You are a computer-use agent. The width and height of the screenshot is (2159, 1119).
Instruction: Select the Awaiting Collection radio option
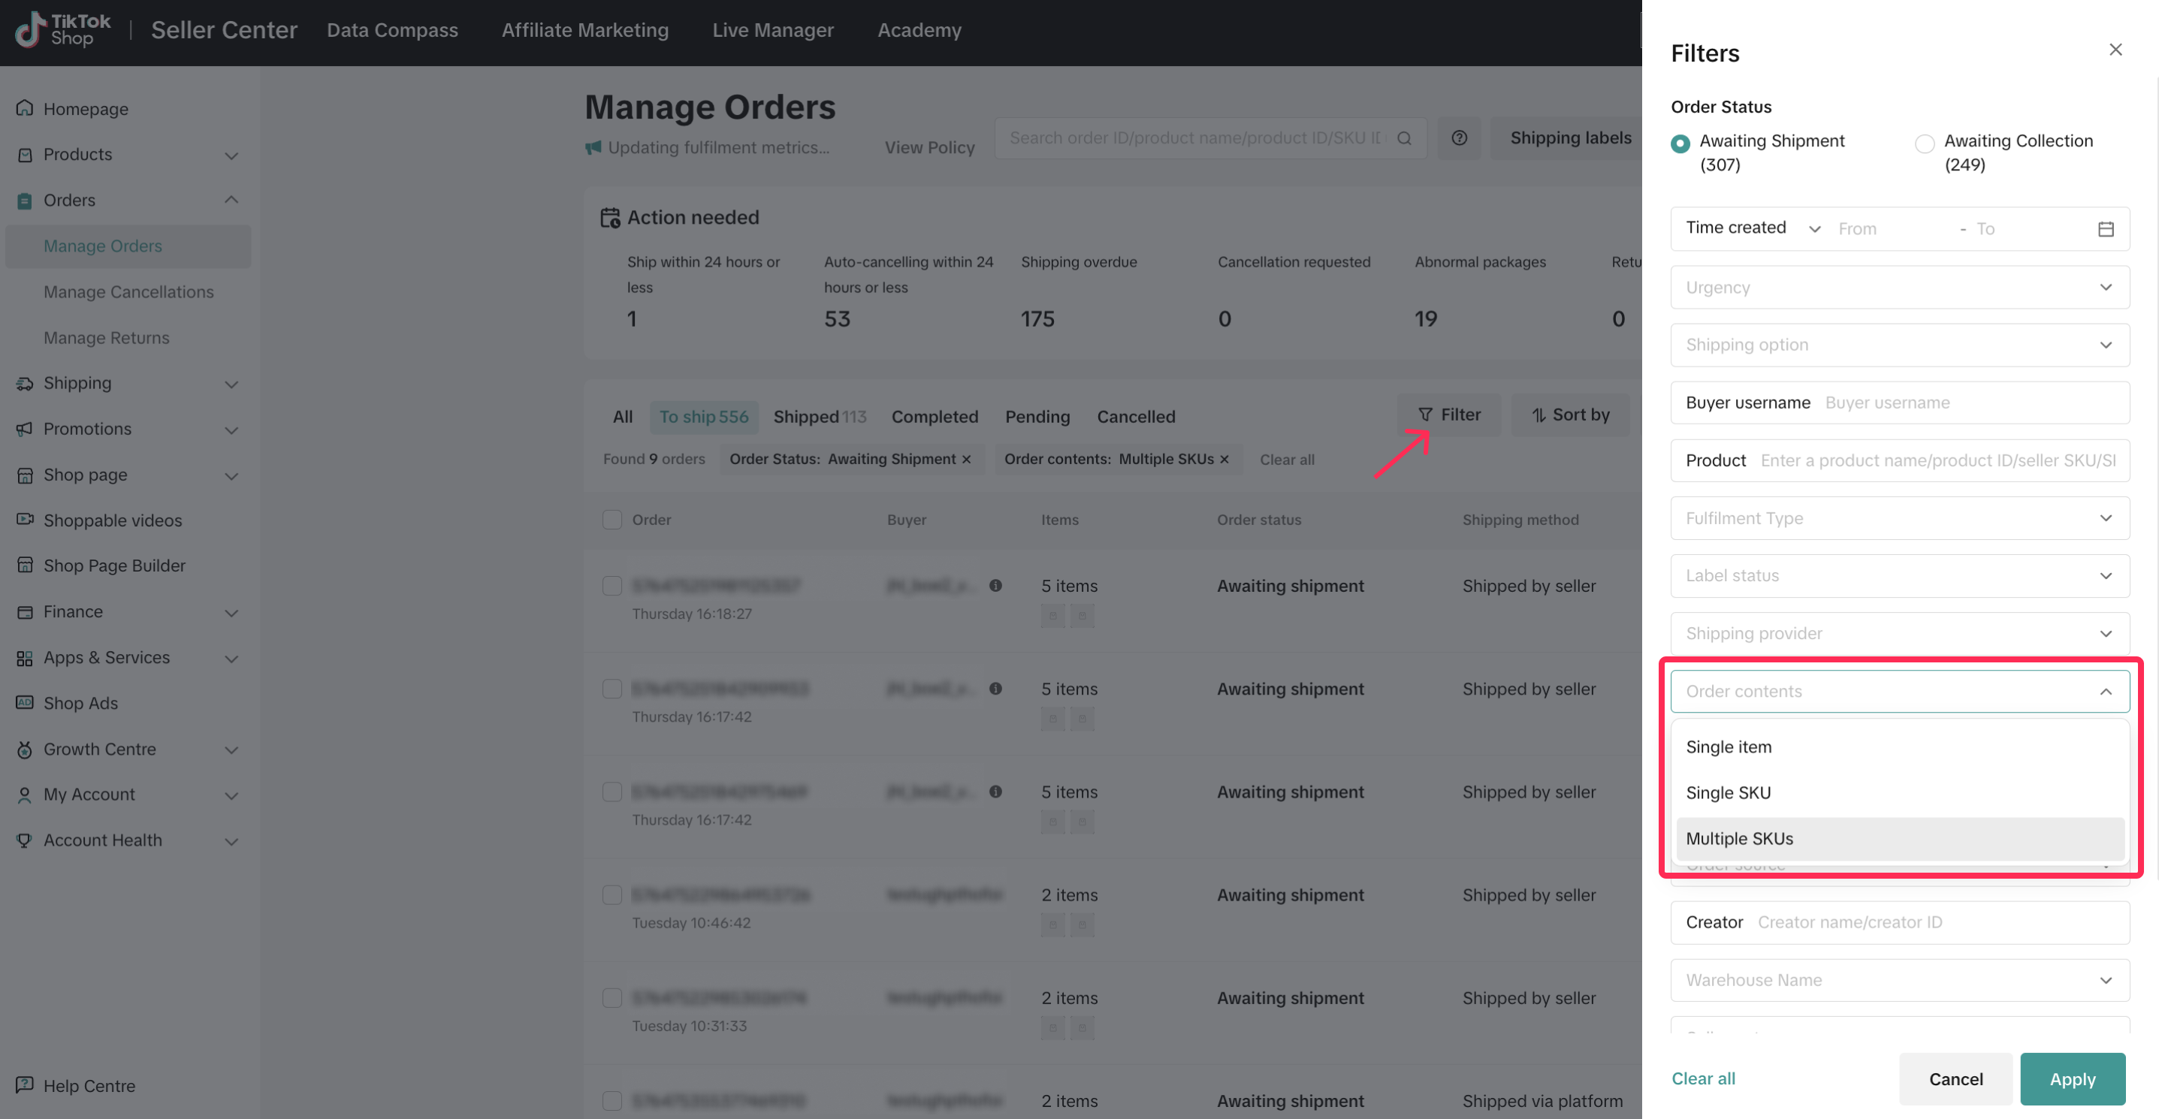click(1925, 143)
